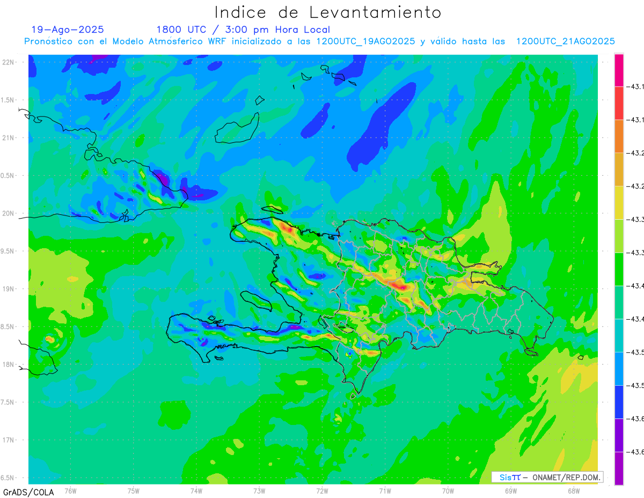Select the date label '19-Ago-2025'
This screenshot has height=498, width=644.
click(68, 30)
